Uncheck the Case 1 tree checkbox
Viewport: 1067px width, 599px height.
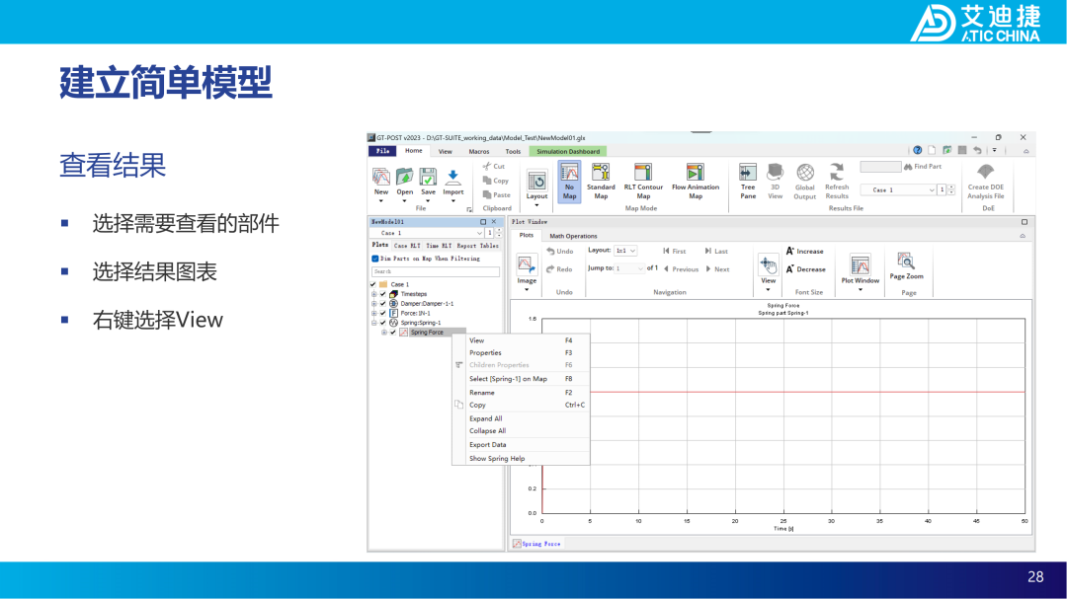coord(372,284)
